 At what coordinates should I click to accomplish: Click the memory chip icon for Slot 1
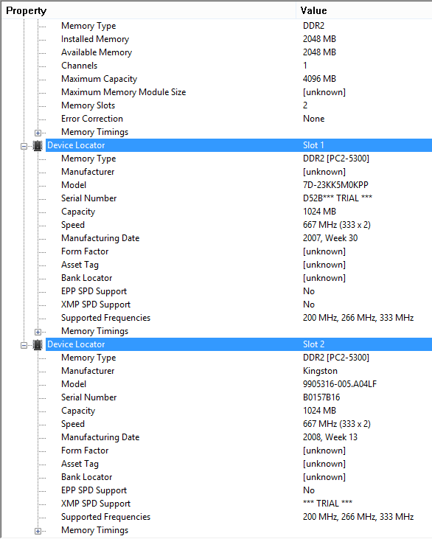click(x=38, y=146)
